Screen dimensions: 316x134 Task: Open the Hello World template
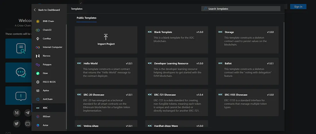click(106, 71)
